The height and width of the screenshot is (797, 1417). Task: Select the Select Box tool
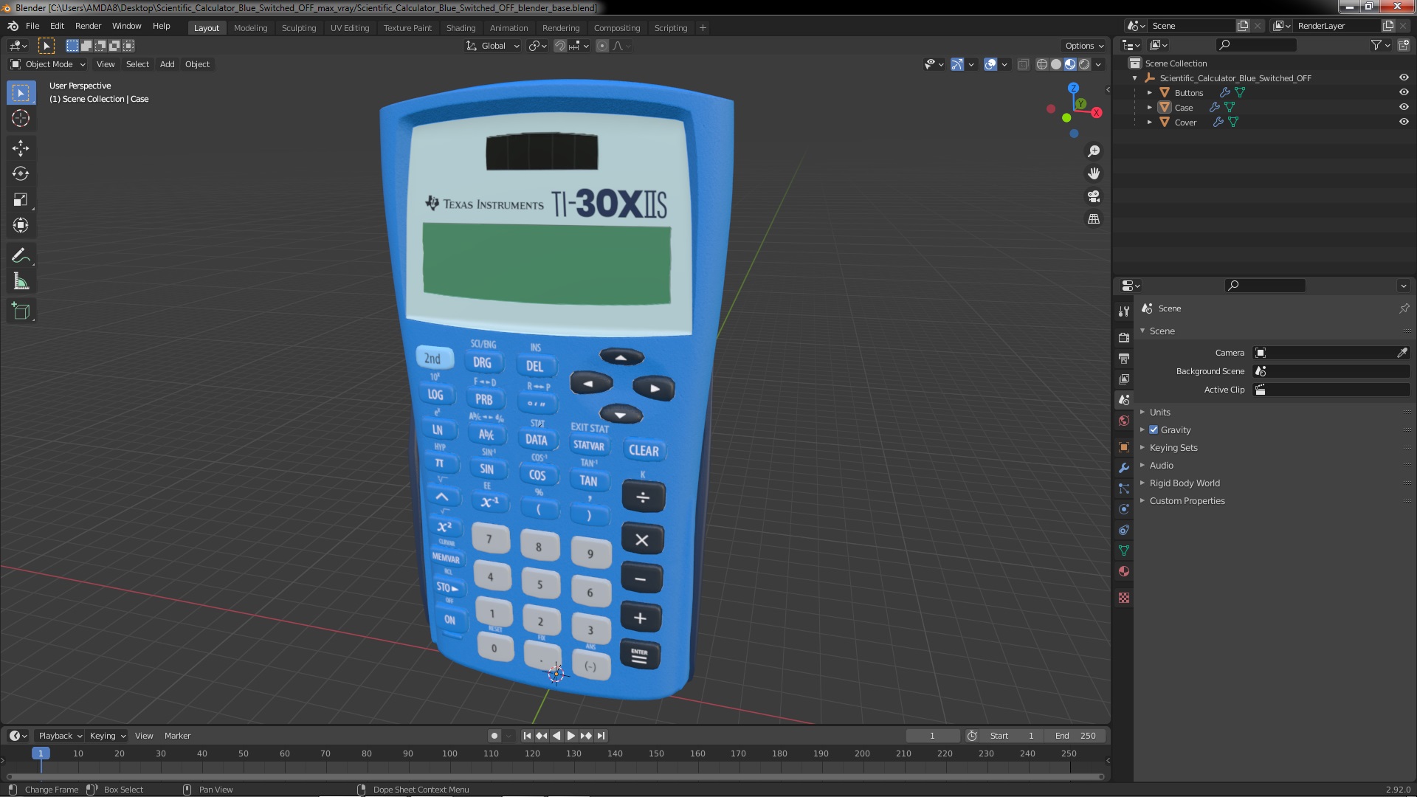21,93
